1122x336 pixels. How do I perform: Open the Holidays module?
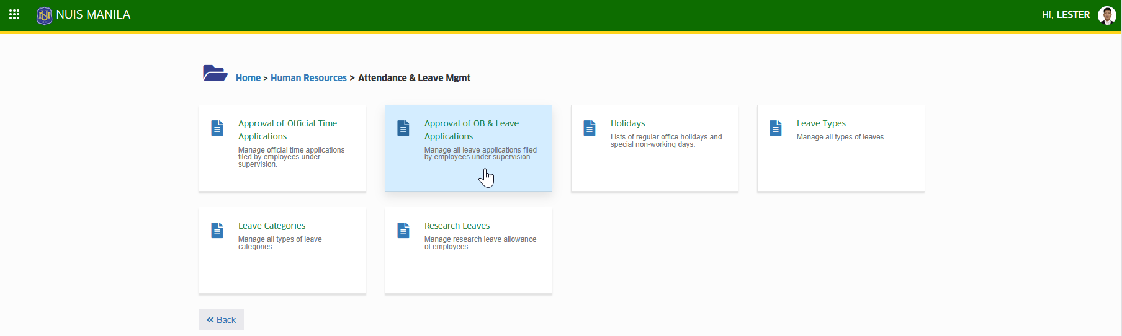pyautogui.click(x=628, y=123)
